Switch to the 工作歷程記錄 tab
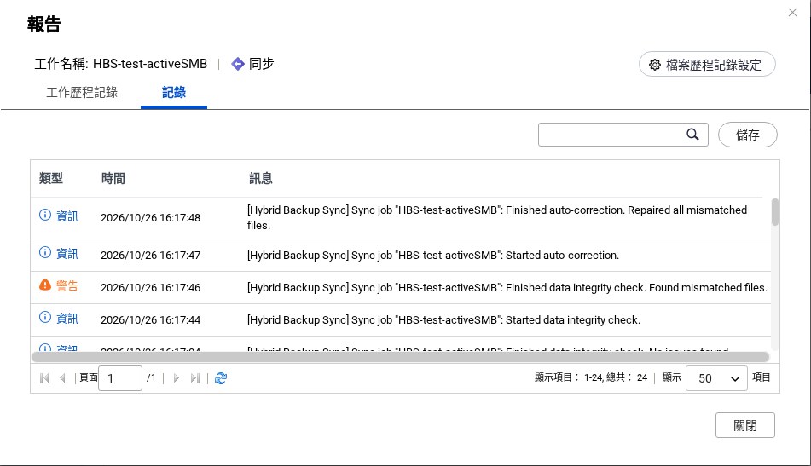This screenshot has height=466, width=811. tap(82, 93)
